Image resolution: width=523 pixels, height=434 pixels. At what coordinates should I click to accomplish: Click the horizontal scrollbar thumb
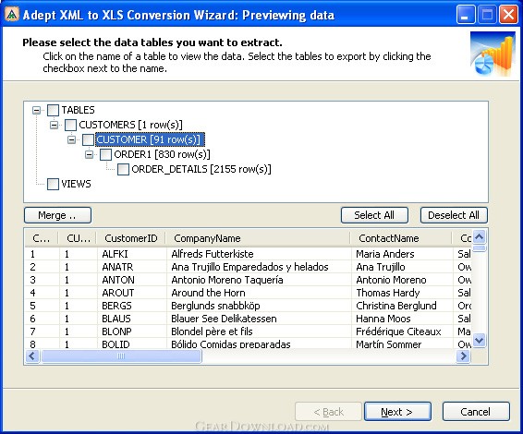point(121,356)
